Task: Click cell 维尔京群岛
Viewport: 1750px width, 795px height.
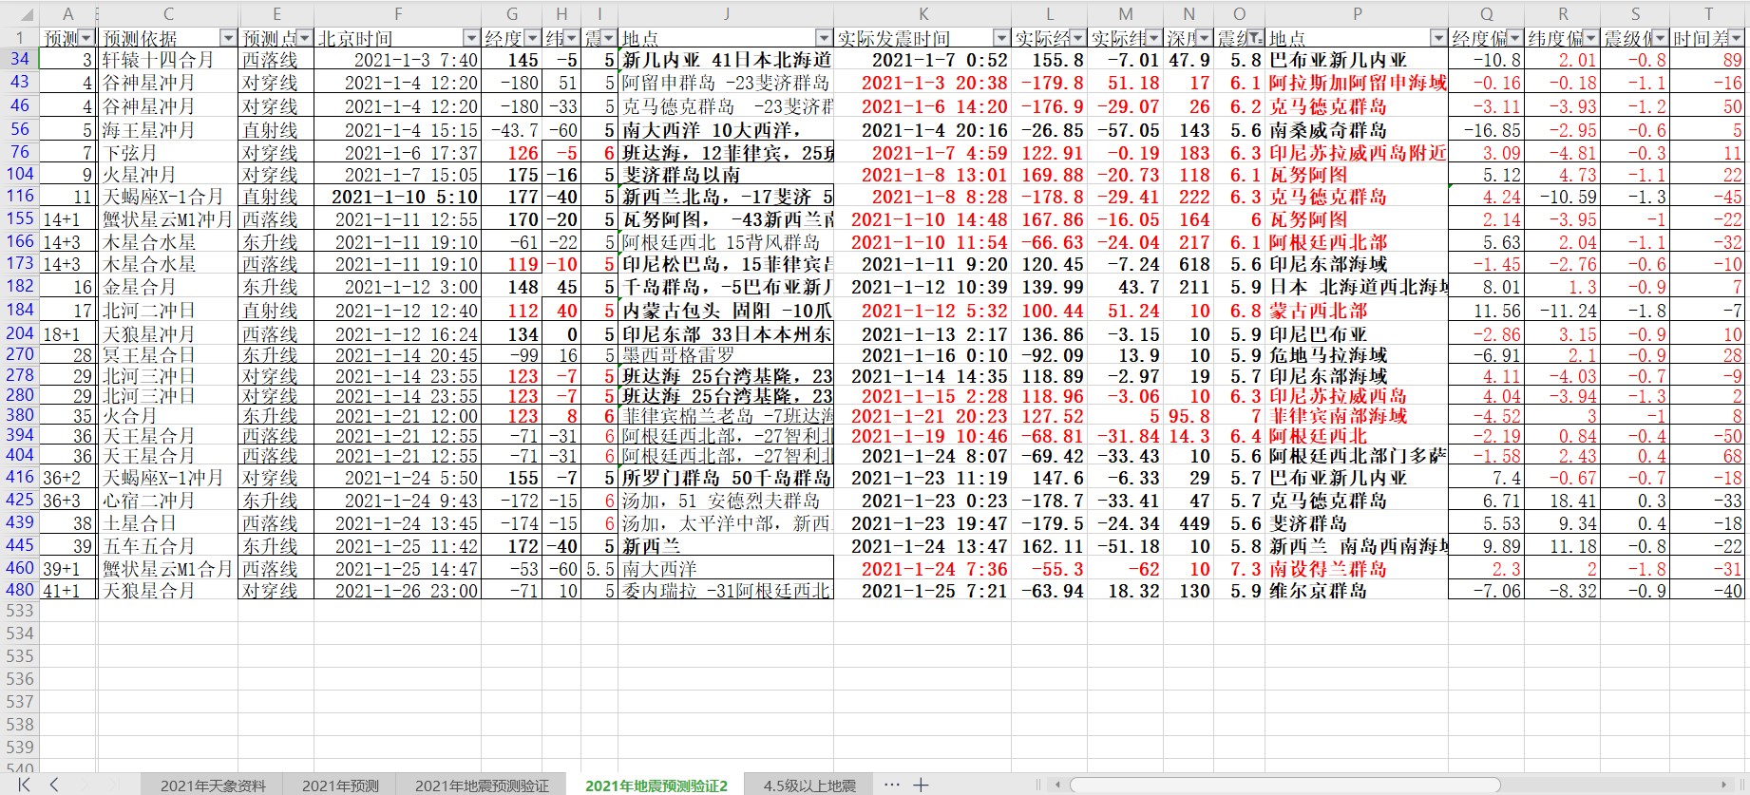Action: point(1357,591)
